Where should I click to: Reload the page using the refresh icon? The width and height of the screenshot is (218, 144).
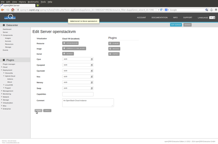click(x=161, y=10)
